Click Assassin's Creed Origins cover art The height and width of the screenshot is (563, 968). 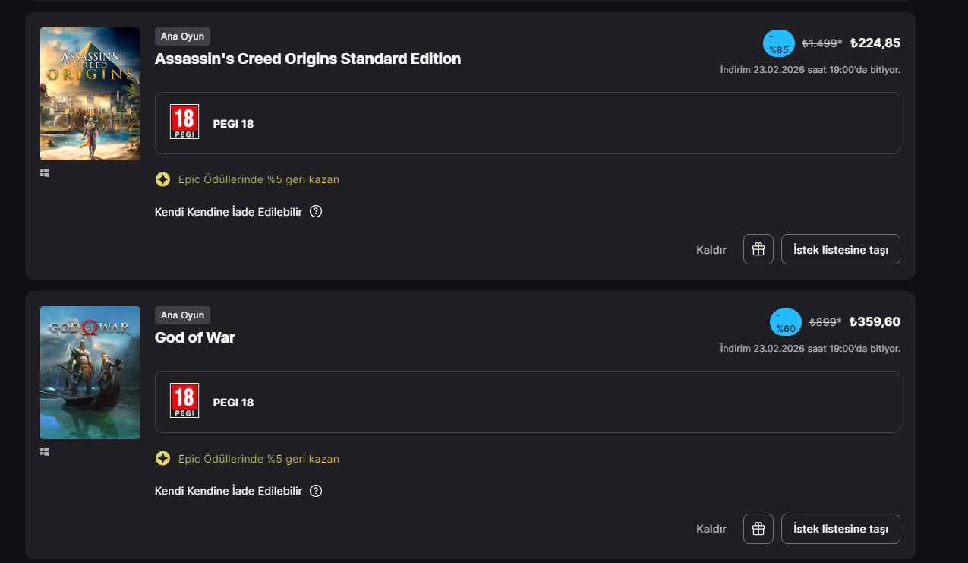[x=90, y=93]
